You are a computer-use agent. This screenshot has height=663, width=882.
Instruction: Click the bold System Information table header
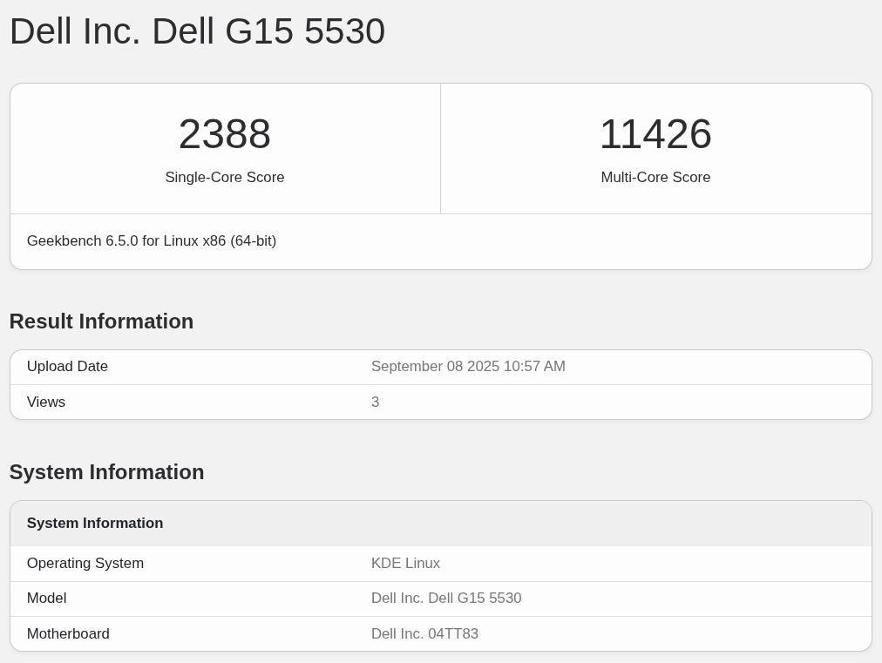pyautogui.click(x=95, y=524)
